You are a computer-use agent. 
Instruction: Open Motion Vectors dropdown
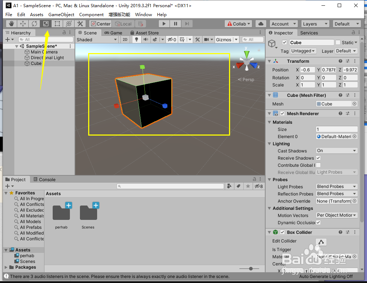coord(337,215)
